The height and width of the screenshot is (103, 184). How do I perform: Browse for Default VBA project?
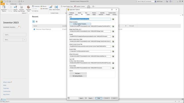113,56
